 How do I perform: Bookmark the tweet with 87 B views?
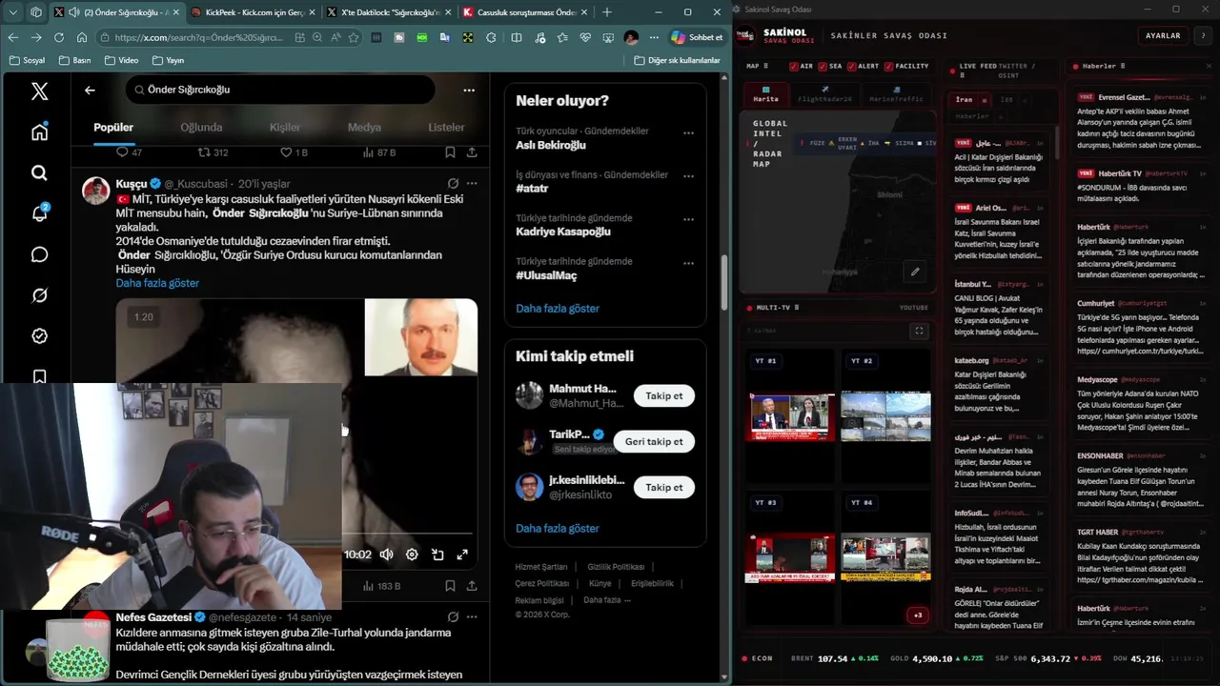point(450,152)
